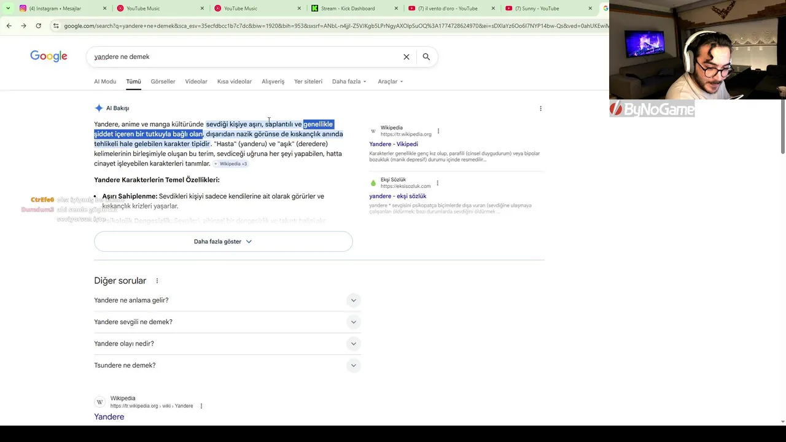Clear the search query with X icon

pos(406,56)
